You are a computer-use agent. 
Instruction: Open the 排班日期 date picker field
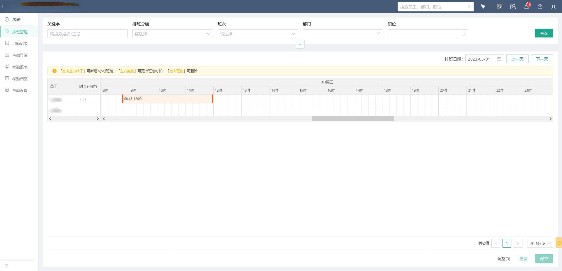(484, 59)
